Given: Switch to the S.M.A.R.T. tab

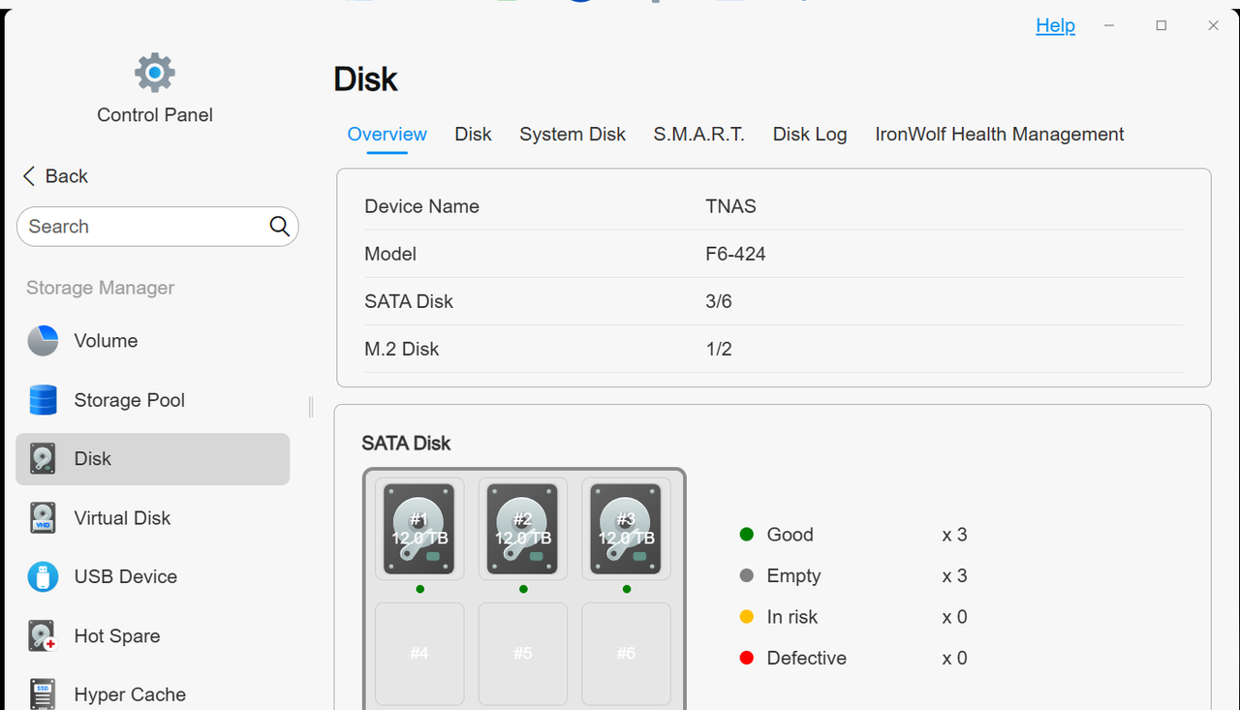Looking at the screenshot, I should click(x=699, y=135).
